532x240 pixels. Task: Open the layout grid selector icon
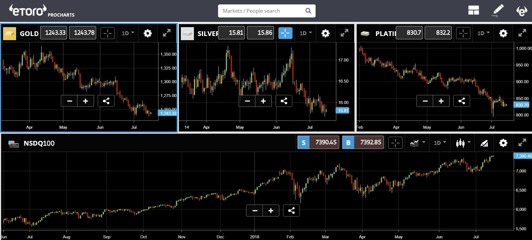point(473,11)
